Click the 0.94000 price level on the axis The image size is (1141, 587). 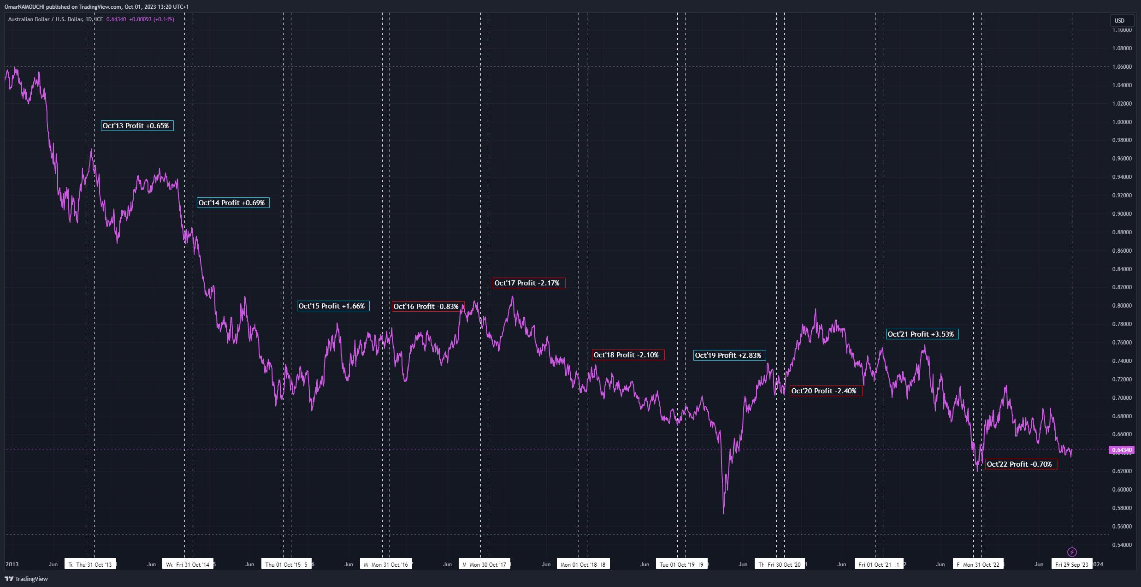point(1122,177)
